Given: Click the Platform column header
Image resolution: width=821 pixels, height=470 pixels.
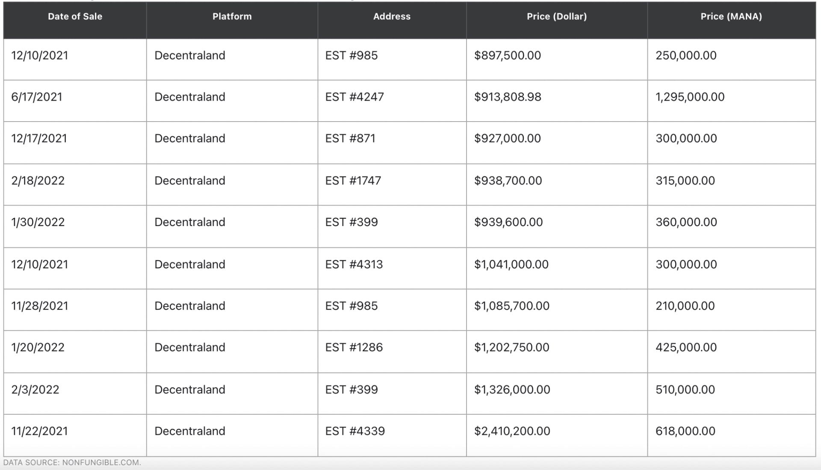Looking at the screenshot, I should tap(232, 17).
